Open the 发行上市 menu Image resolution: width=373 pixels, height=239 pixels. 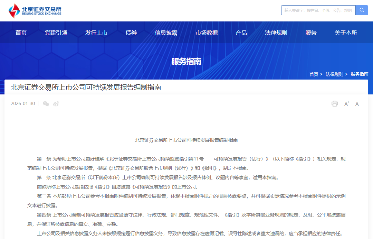coord(96,33)
